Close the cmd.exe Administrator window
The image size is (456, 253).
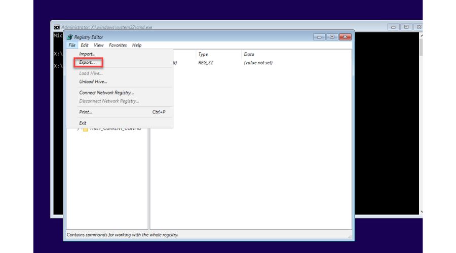[x=419, y=27]
